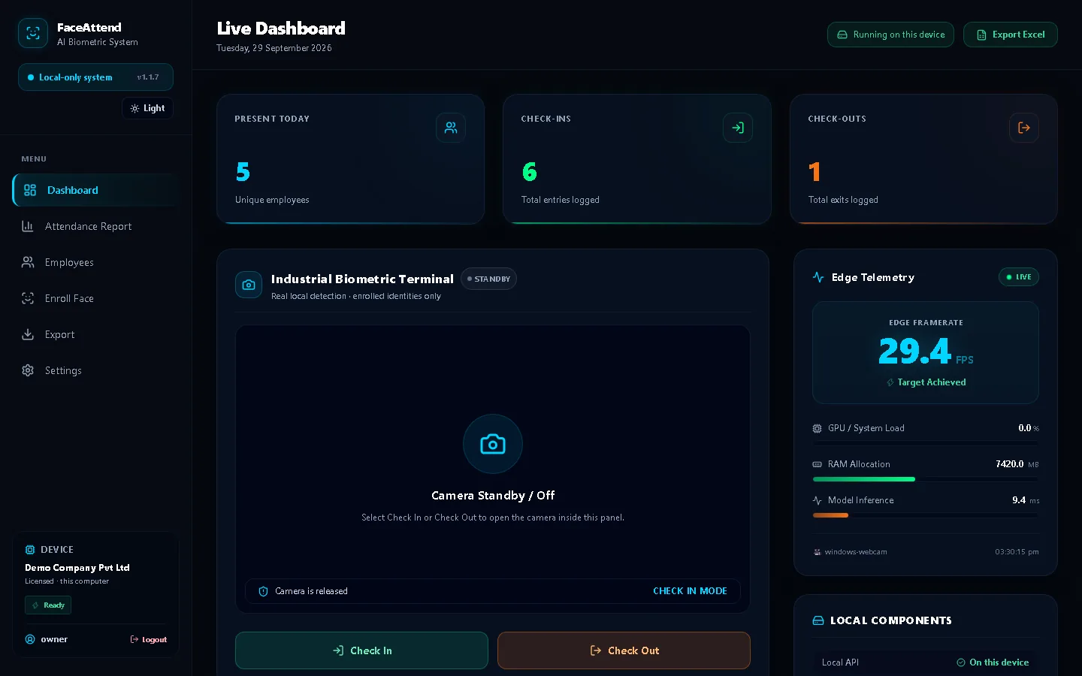Open the Employees page

pyautogui.click(x=96, y=262)
